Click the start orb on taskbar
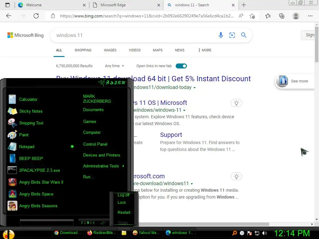The width and height of the screenshot is (319, 239). tap(8, 234)
